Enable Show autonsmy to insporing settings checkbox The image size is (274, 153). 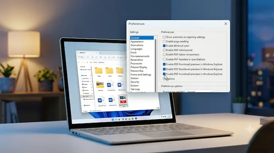coord(164,37)
